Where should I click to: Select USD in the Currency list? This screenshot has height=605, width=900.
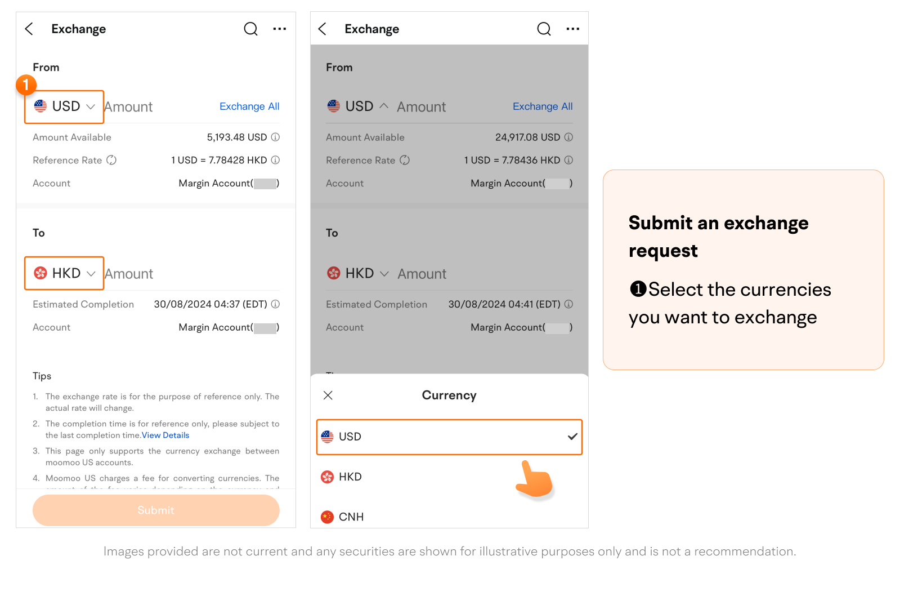[449, 437]
